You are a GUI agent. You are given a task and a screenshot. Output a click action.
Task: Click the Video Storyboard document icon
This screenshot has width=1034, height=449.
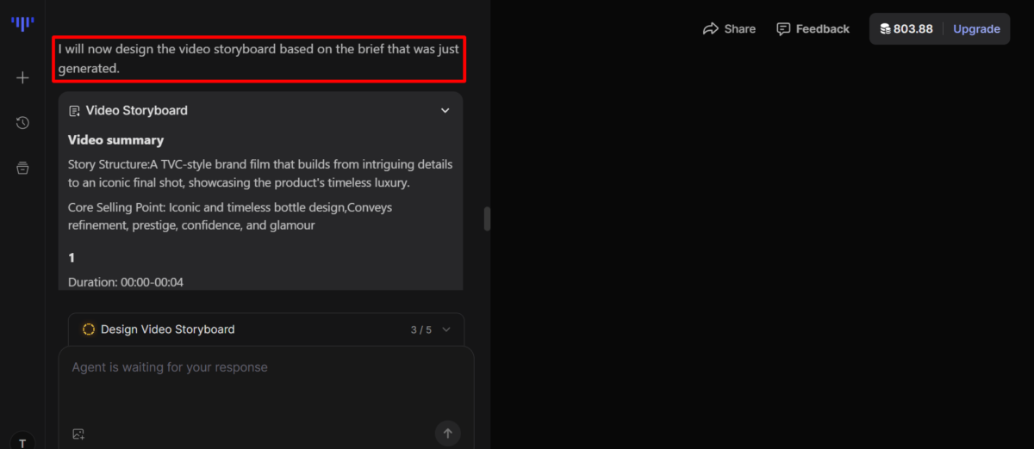(74, 111)
